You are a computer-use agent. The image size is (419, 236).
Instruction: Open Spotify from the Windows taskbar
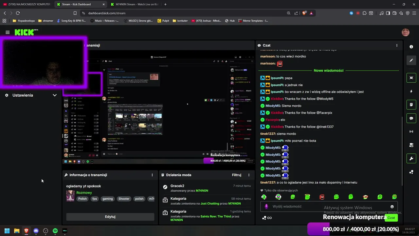tap(55, 231)
